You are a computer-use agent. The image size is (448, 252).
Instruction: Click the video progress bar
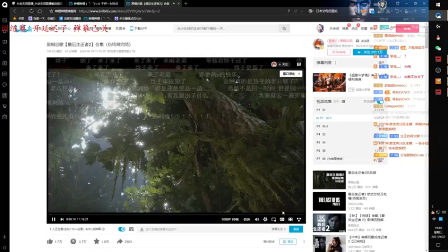coord(176,214)
